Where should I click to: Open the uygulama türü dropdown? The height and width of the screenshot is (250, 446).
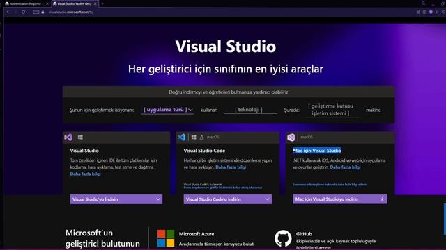(x=167, y=110)
